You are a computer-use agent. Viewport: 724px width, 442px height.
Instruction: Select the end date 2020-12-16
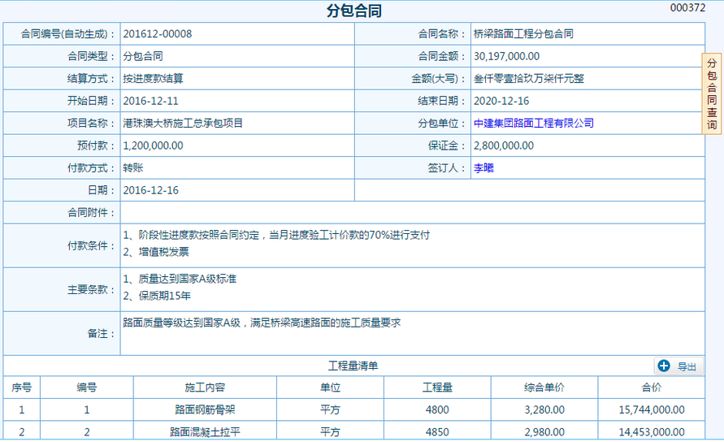(x=501, y=102)
